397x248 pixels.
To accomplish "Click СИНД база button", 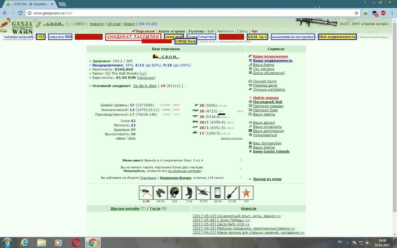I will pos(186,41).
